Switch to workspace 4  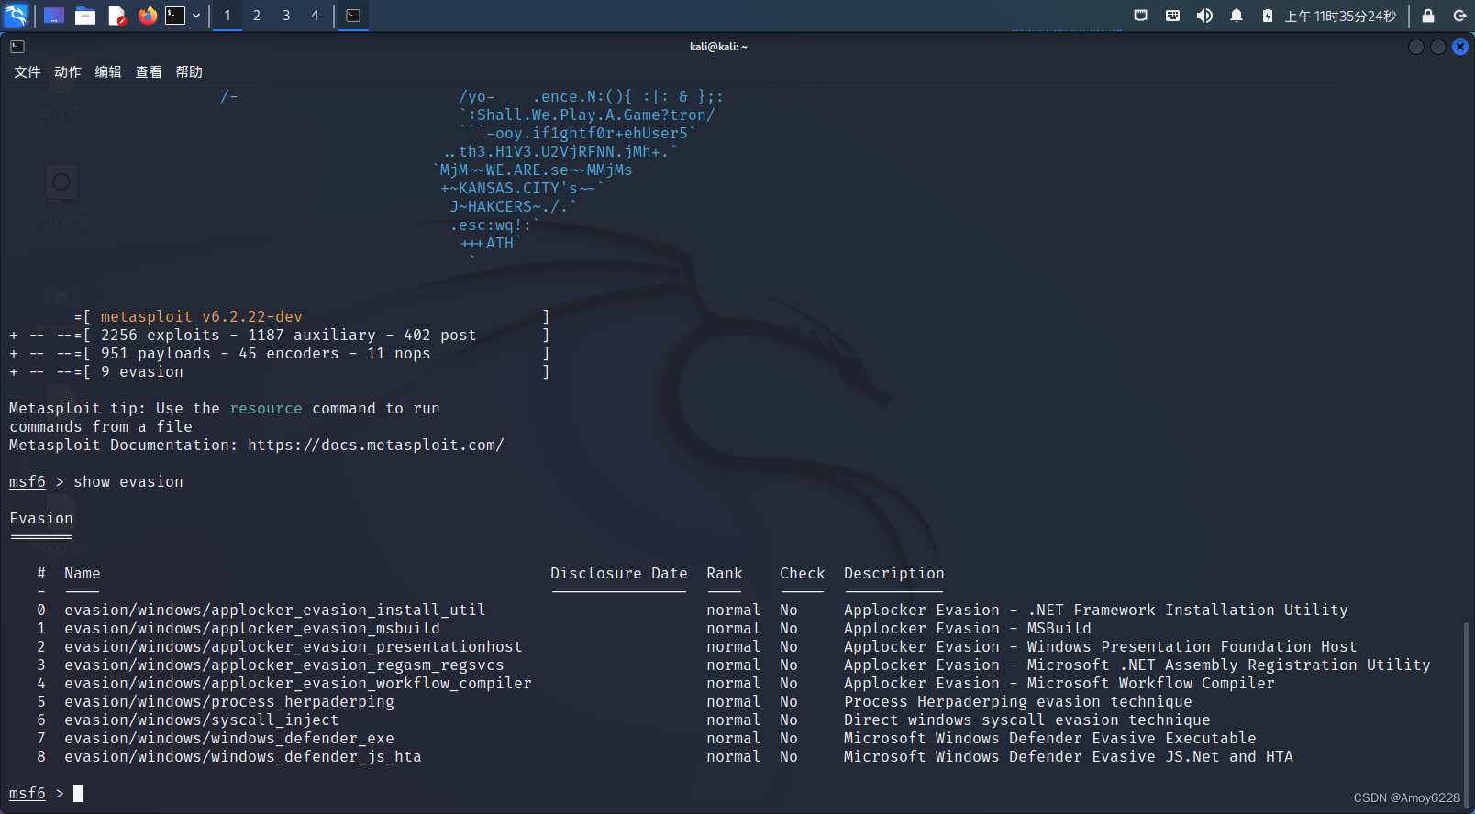[x=316, y=16]
